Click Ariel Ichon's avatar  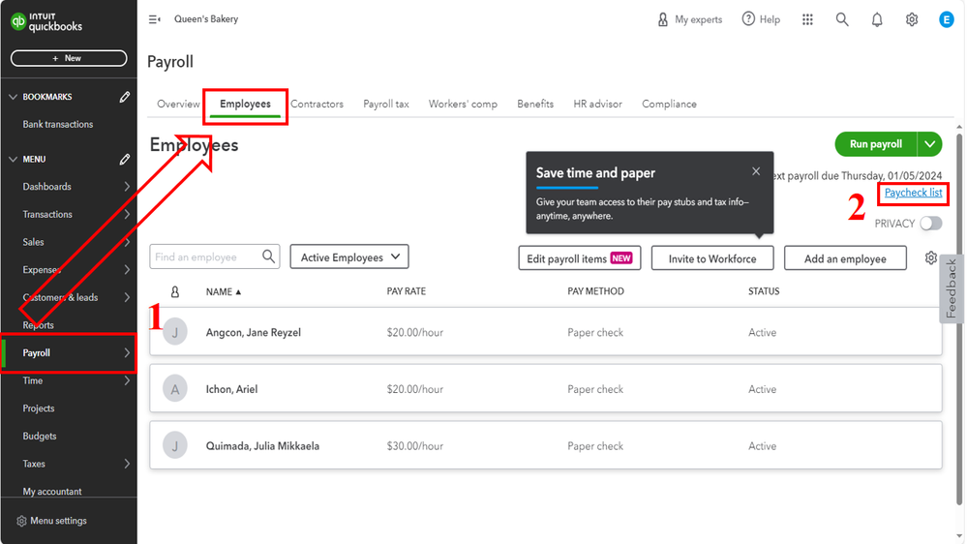175,389
